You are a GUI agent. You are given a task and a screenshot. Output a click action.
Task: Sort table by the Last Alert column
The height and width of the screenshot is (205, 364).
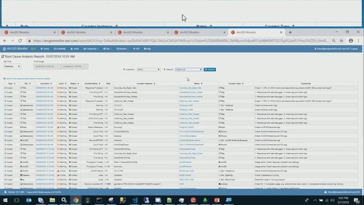point(45,84)
